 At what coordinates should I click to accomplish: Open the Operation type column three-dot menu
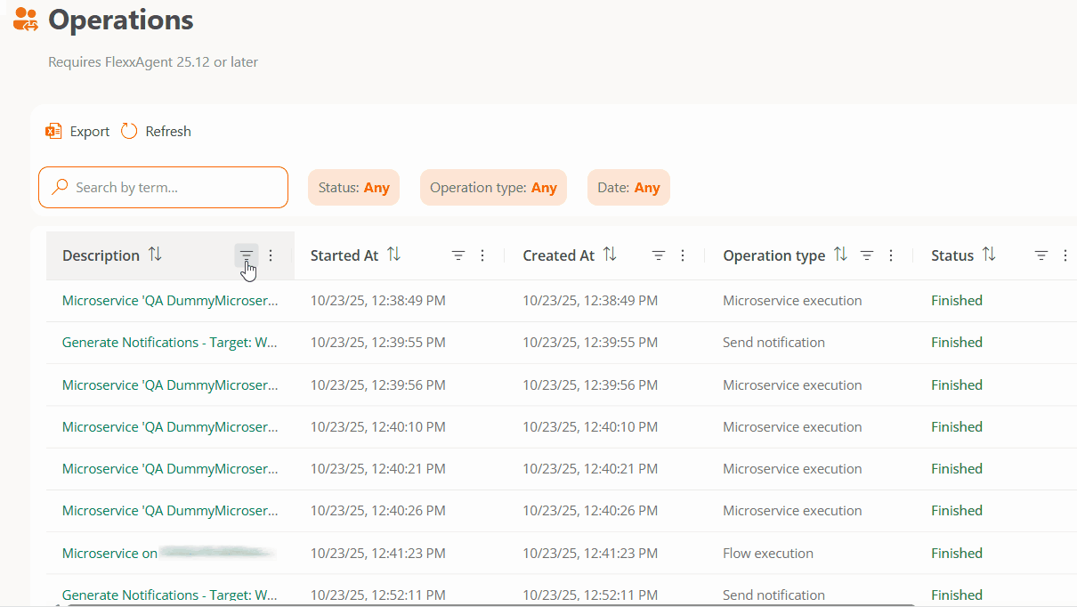[891, 255]
